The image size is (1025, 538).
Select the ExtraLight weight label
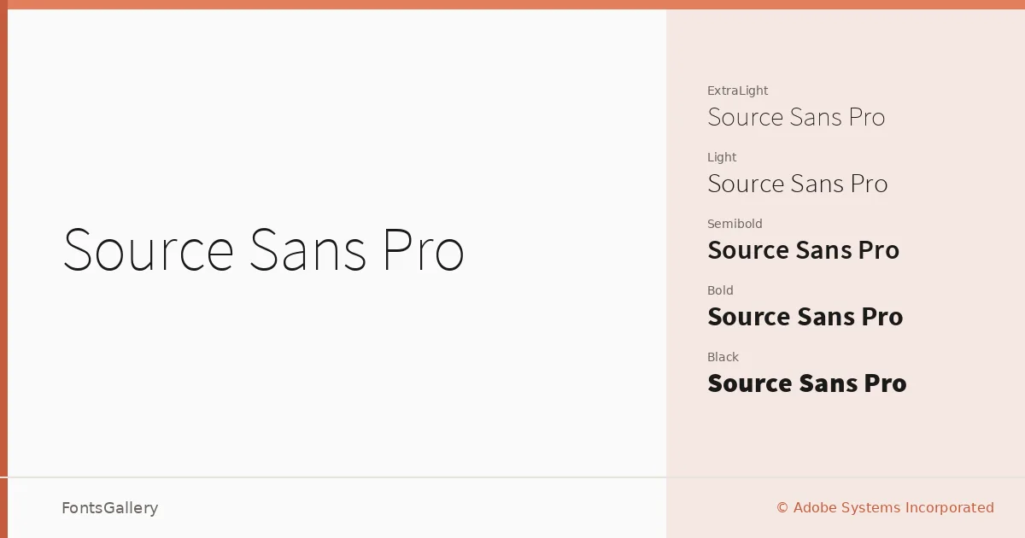pos(738,91)
